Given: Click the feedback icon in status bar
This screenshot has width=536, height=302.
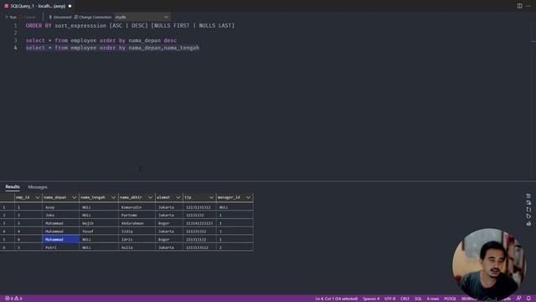Looking at the screenshot, I should (x=518, y=299).
